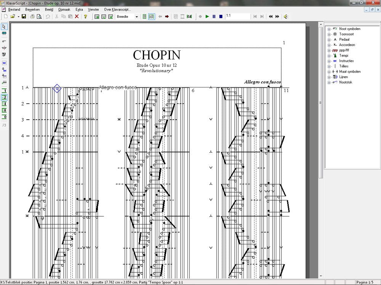Click the green [Cd] toolbar icon
381x285 pixels.
(x=189, y=16)
